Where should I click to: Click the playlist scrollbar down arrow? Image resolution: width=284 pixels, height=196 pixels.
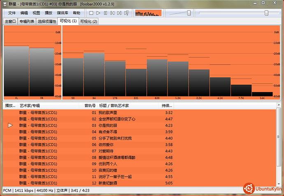click(279, 184)
